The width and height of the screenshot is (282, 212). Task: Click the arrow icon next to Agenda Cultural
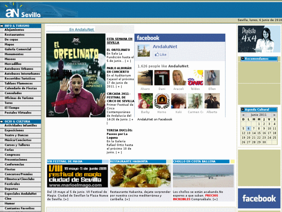(x=242, y=109)
